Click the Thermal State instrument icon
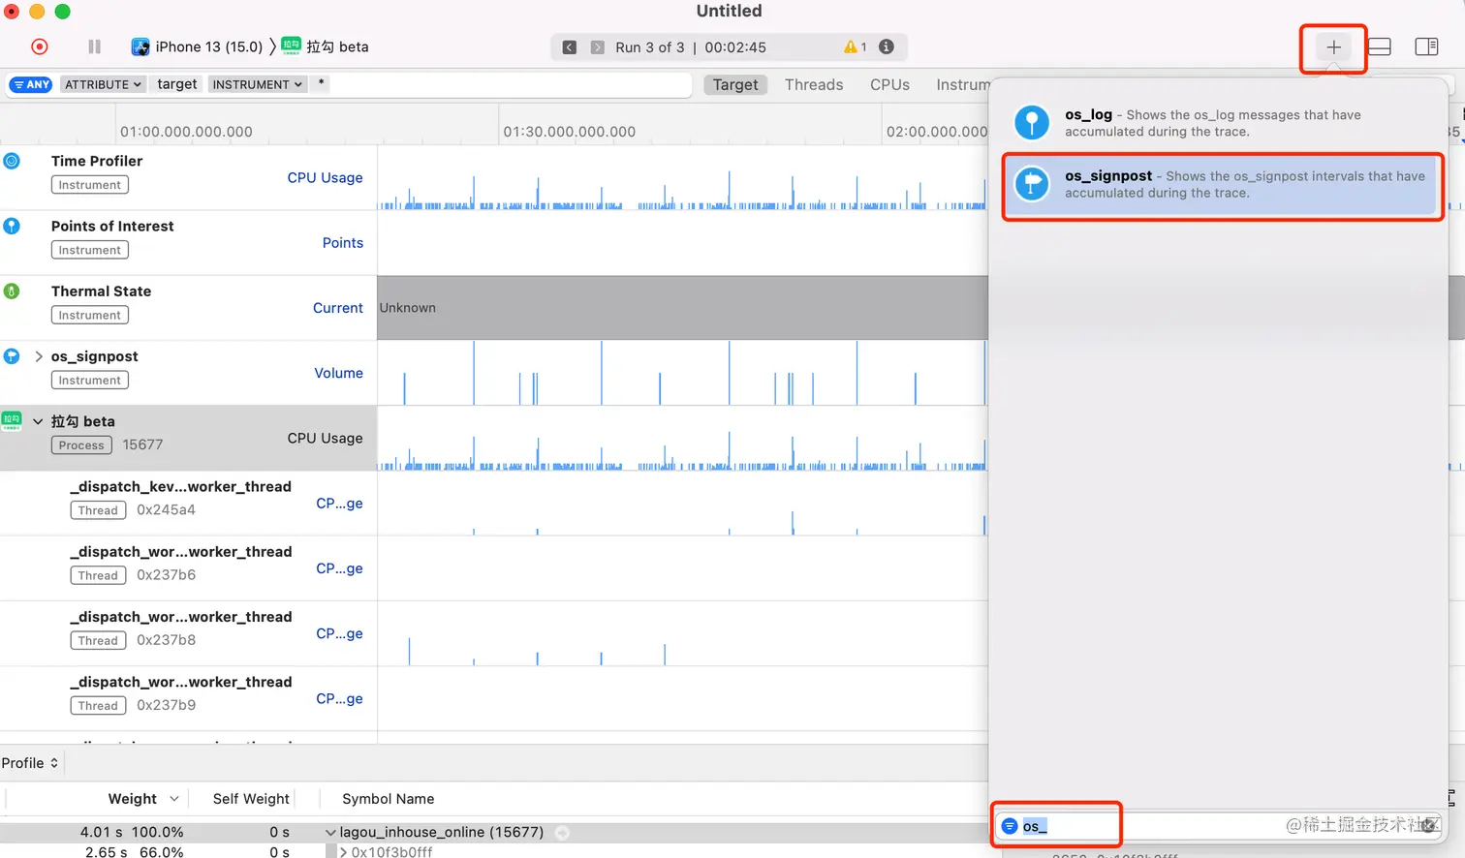The width and height of the screenshot is (1465, 858). 12,291
